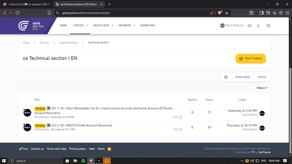Click the Brave Rewards triangle icon

(x=227, y=13)
